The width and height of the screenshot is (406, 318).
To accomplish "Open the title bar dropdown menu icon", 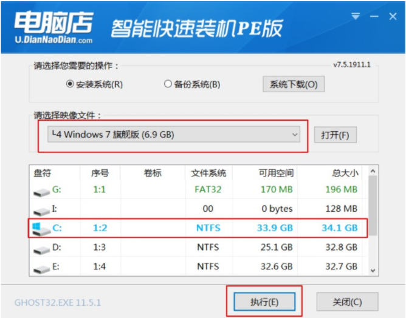I will tap(356, 16).
